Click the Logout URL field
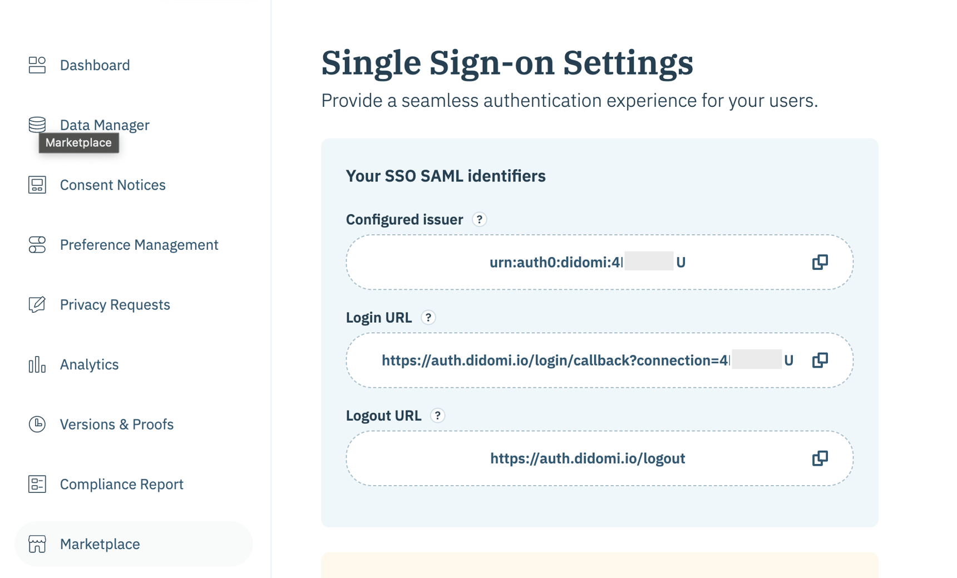This screenshot has height=578, width=957. 587,458
